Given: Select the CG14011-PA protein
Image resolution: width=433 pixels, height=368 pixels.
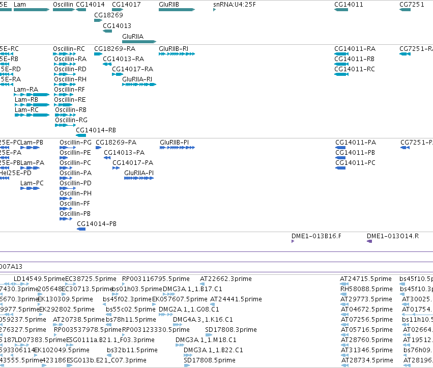Looking at the screenshot, I should tap(340, 148).
